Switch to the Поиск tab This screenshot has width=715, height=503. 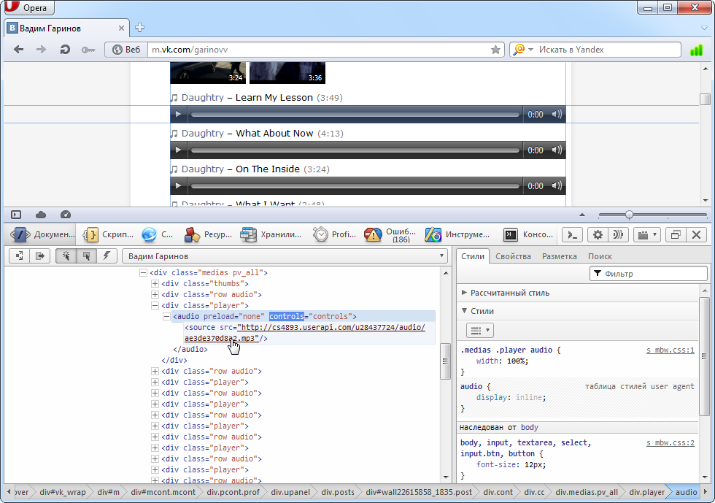point(600,256)
